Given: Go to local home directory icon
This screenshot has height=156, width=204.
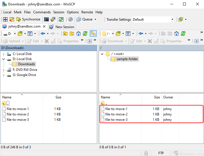Looking at the screenshot, I should click(x=78, y=33).
